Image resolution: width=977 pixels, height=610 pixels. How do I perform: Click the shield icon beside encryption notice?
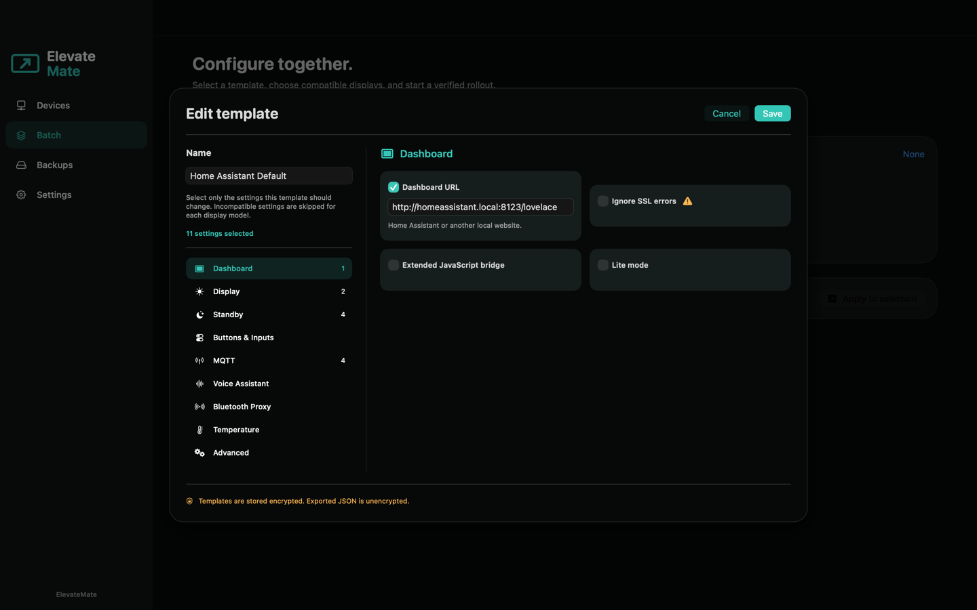click(189, 501)
